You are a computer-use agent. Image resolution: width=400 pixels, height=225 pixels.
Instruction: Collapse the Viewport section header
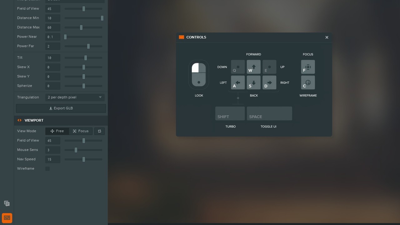click(34, 120)
